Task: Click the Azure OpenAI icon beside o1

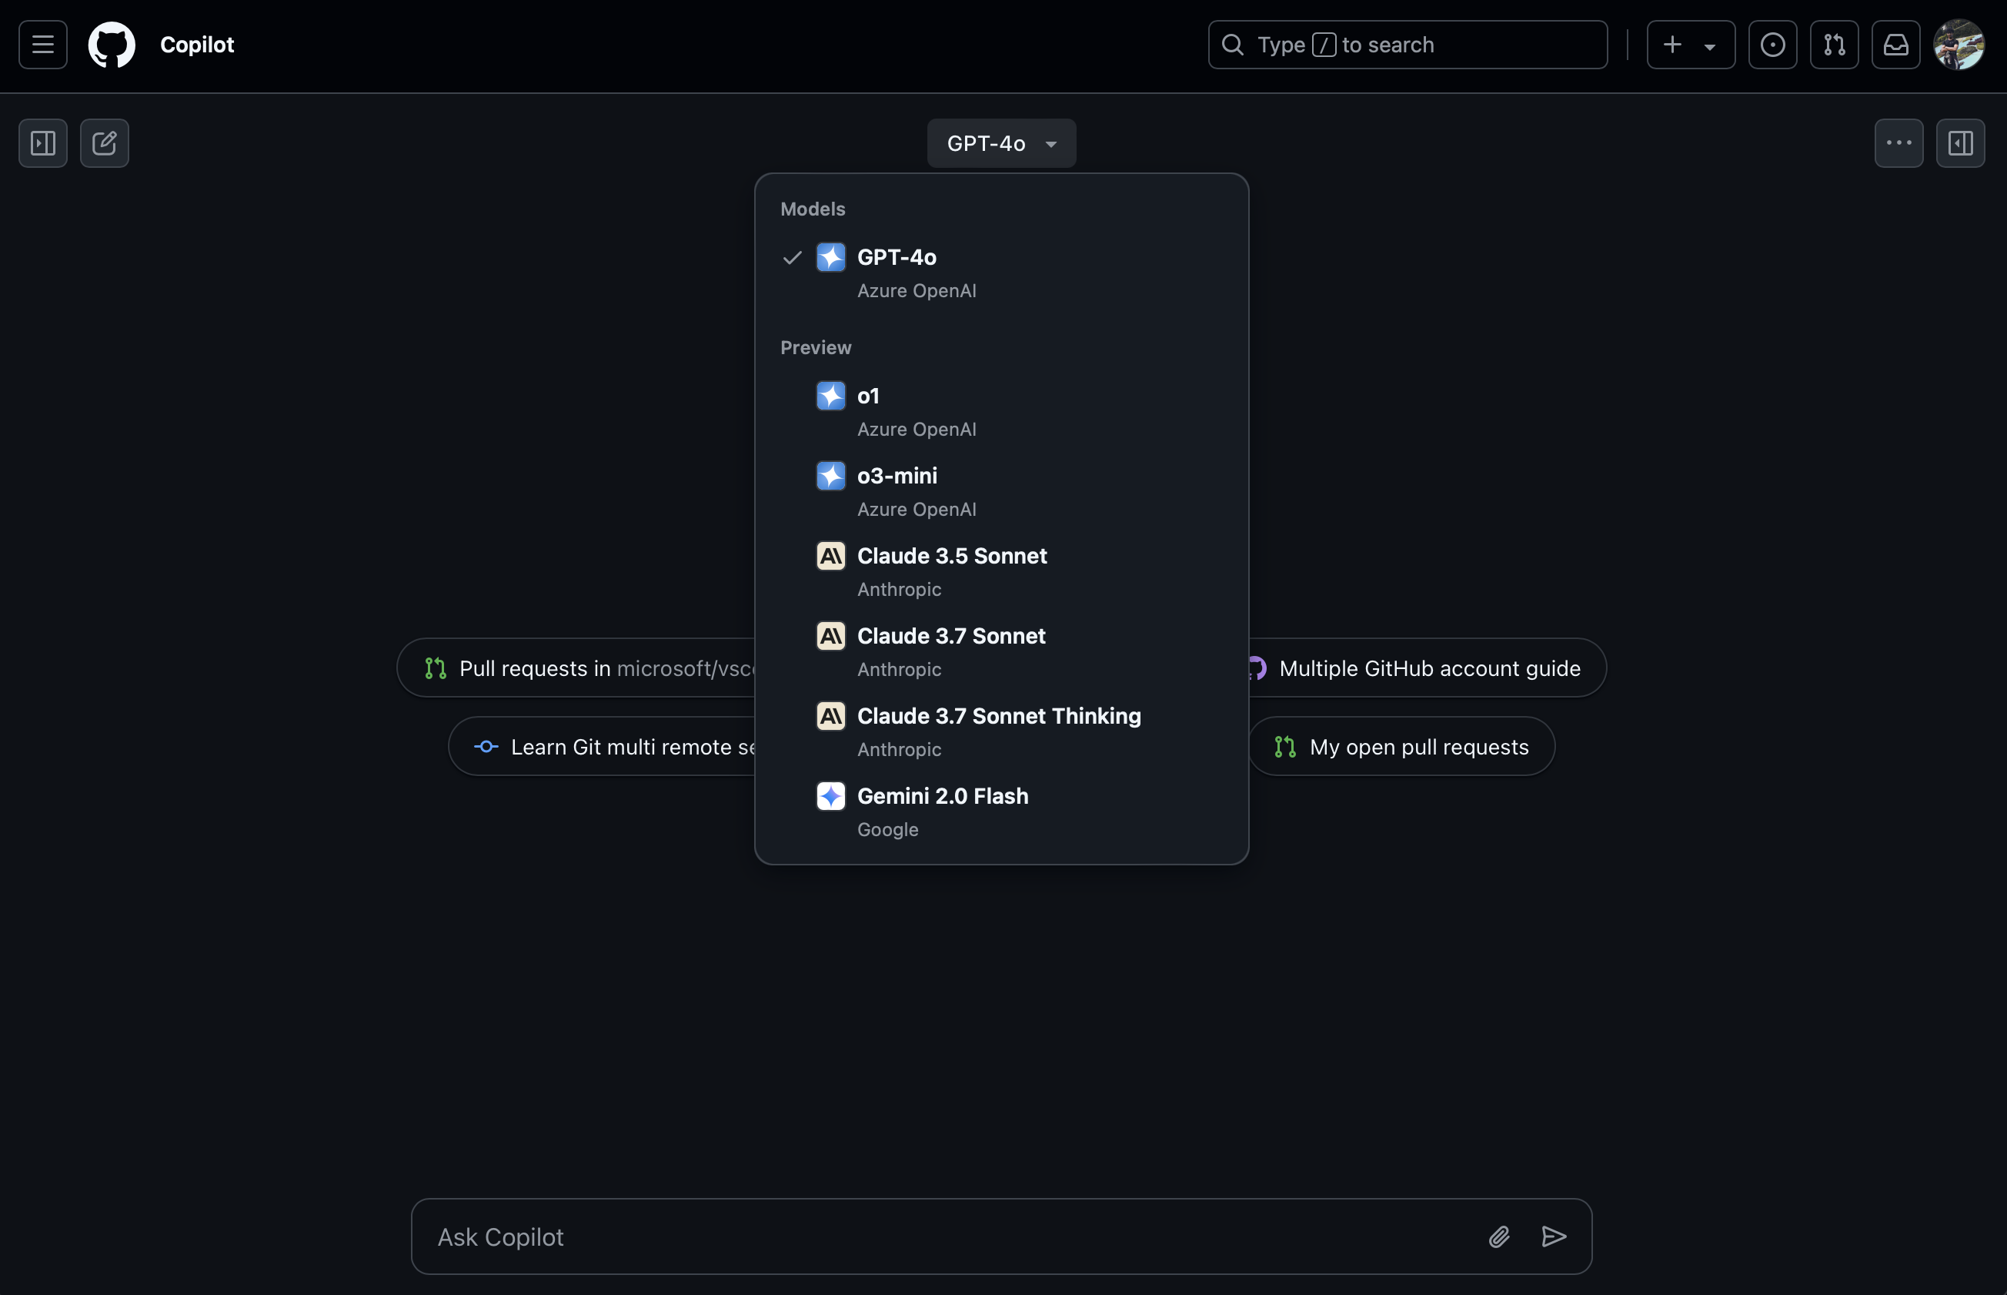Action: point(830,396)
